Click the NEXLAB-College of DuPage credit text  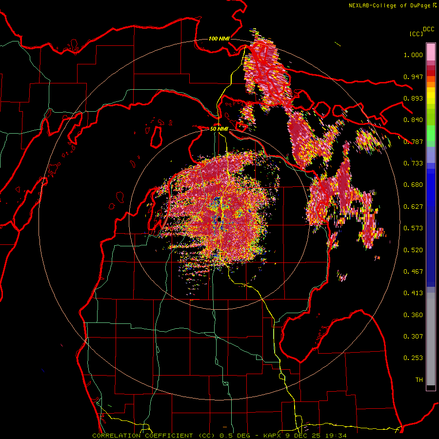[389, 5]
